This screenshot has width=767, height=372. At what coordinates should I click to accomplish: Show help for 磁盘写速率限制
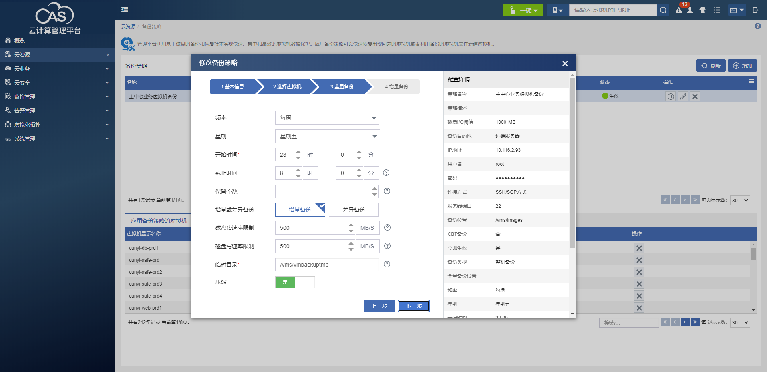coord(387,246)
